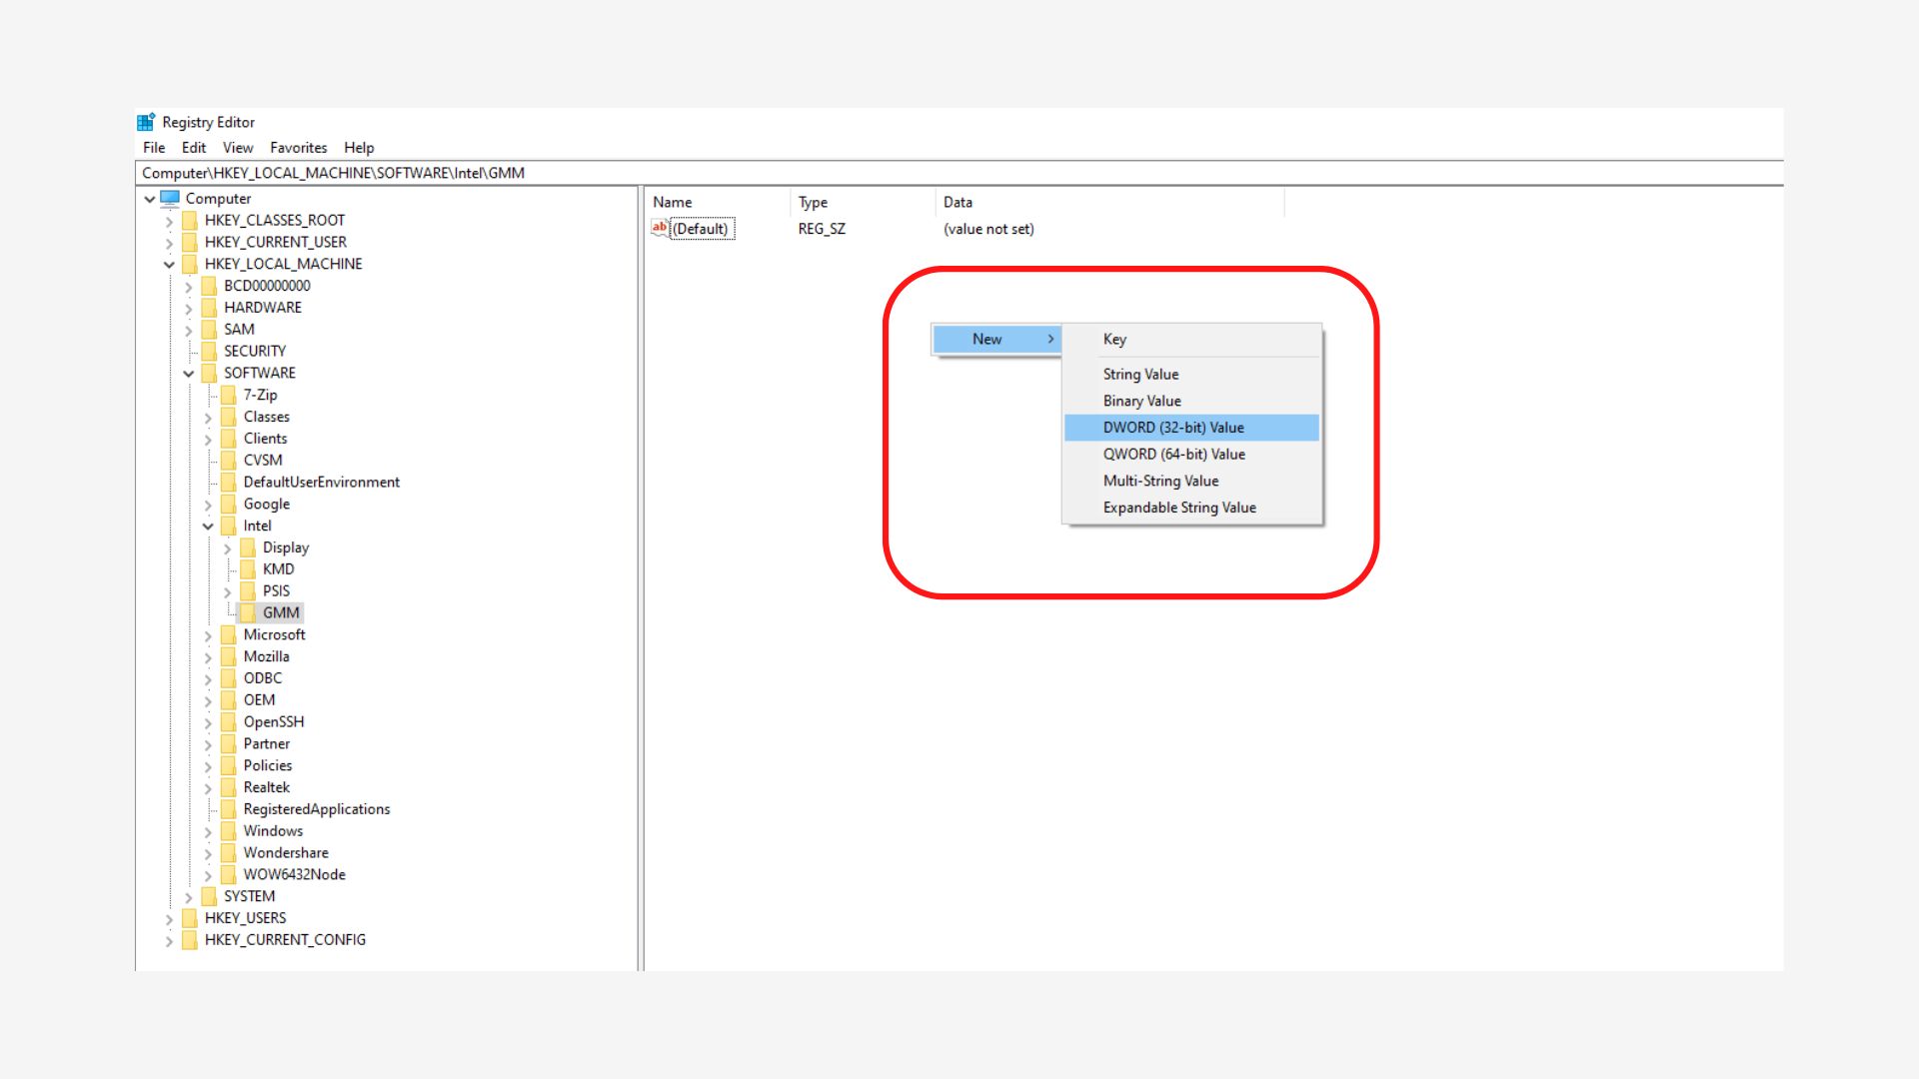Select the Policies key in tree
Viewport: 1919px width, 1079px height.
coord(268,766)
